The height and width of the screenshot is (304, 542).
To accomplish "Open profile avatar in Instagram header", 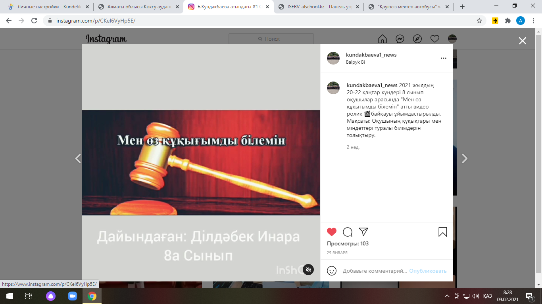I will click(x=452, y=39).
